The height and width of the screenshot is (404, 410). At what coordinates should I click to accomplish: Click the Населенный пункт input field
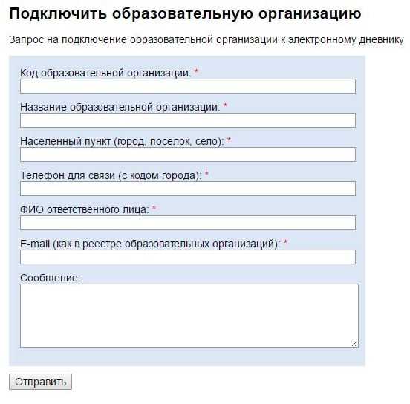pos(188,154)
